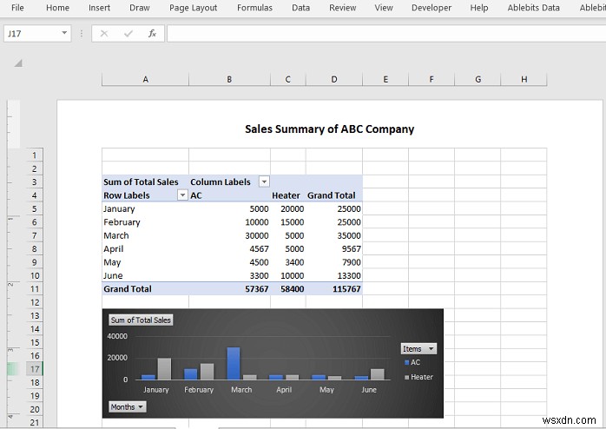Switch to the Developer tab
The width and height of the screenshot is (606, 429).
pyautogui.click(x=431, y=8)
